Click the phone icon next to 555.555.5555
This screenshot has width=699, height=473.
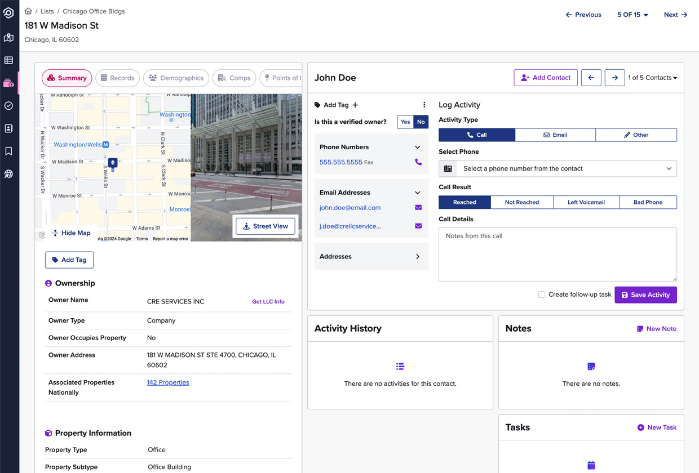[418, 162]
